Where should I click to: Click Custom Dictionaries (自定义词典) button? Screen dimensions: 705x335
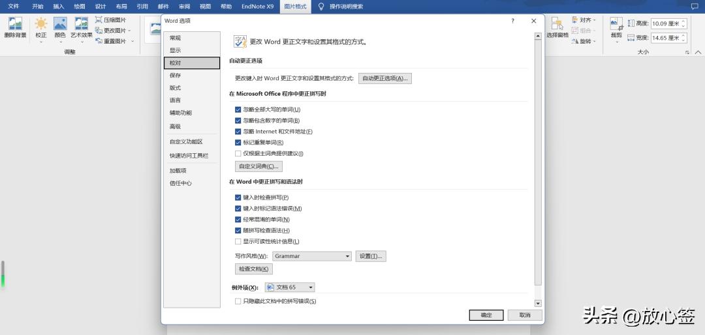(258, 167)
